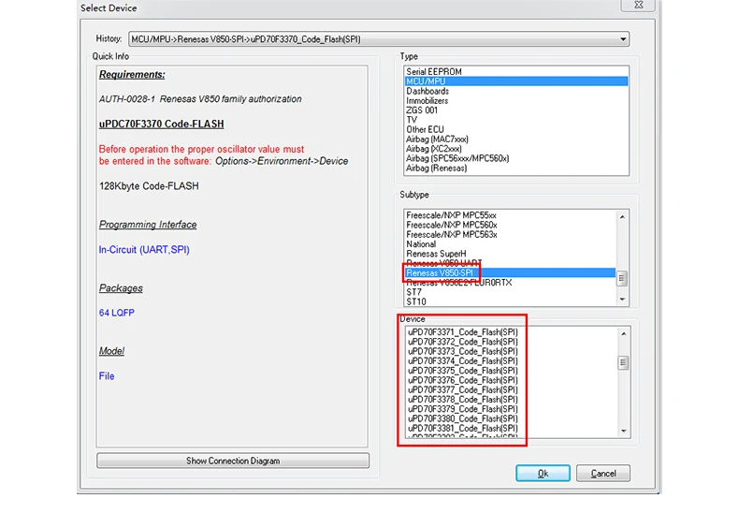Click Subtype list scroll up arrow
This screenshot has width=739, height=528.
coord(622,217)
